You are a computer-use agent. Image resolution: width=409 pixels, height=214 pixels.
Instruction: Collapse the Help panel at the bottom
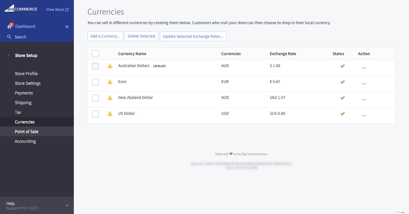[x=67, y=205]
